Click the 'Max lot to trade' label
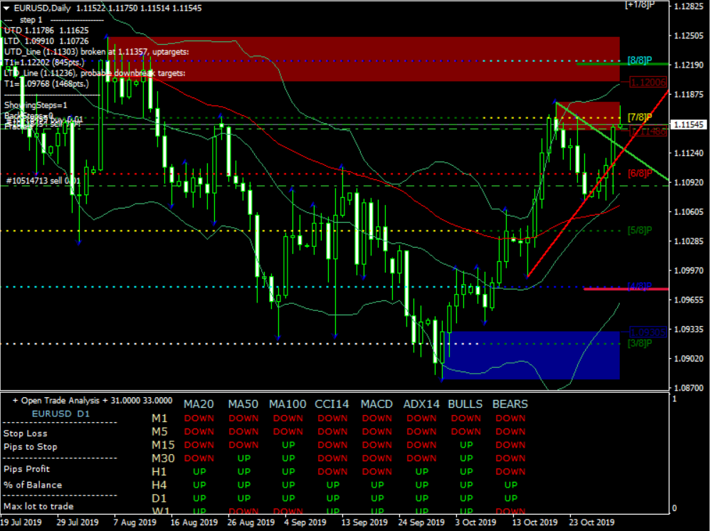Screen dimensions: 711x531 tap(38, 506)
